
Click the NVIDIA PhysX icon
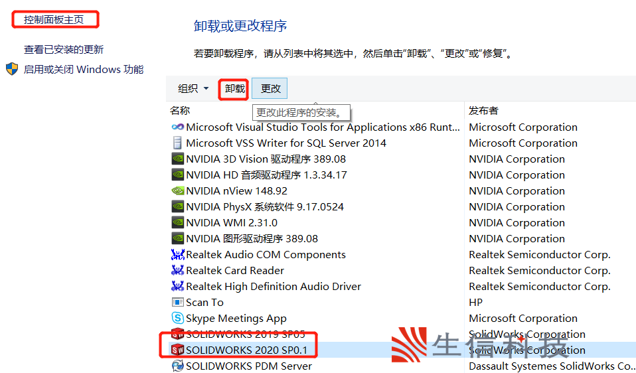[178, 206]
